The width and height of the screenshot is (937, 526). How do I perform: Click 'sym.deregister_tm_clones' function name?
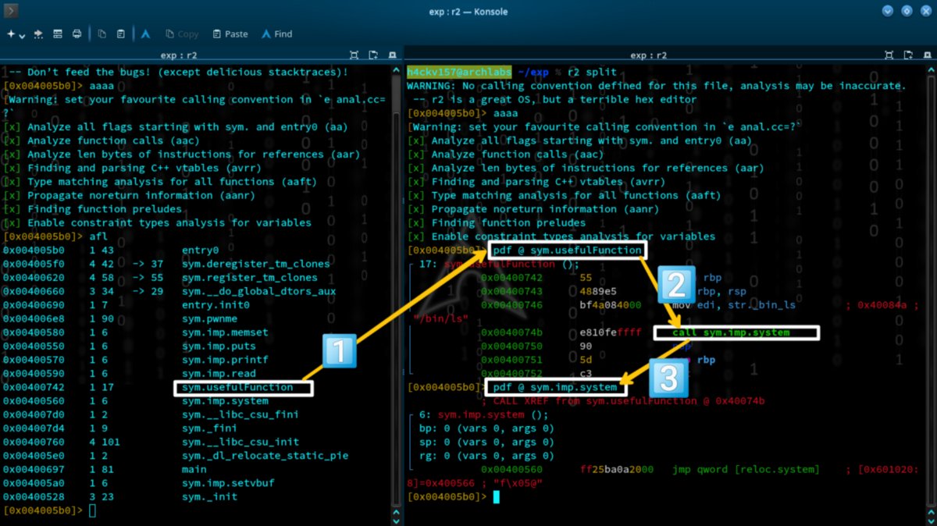[255, 264]
